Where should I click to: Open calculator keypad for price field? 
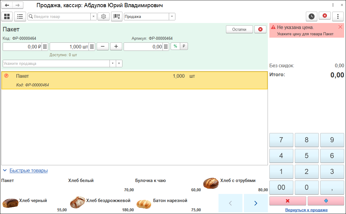click(x=45, y=47)
